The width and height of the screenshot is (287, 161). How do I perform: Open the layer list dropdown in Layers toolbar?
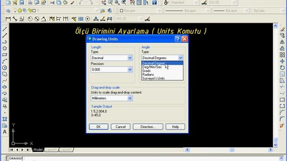(x=55, y=11)
